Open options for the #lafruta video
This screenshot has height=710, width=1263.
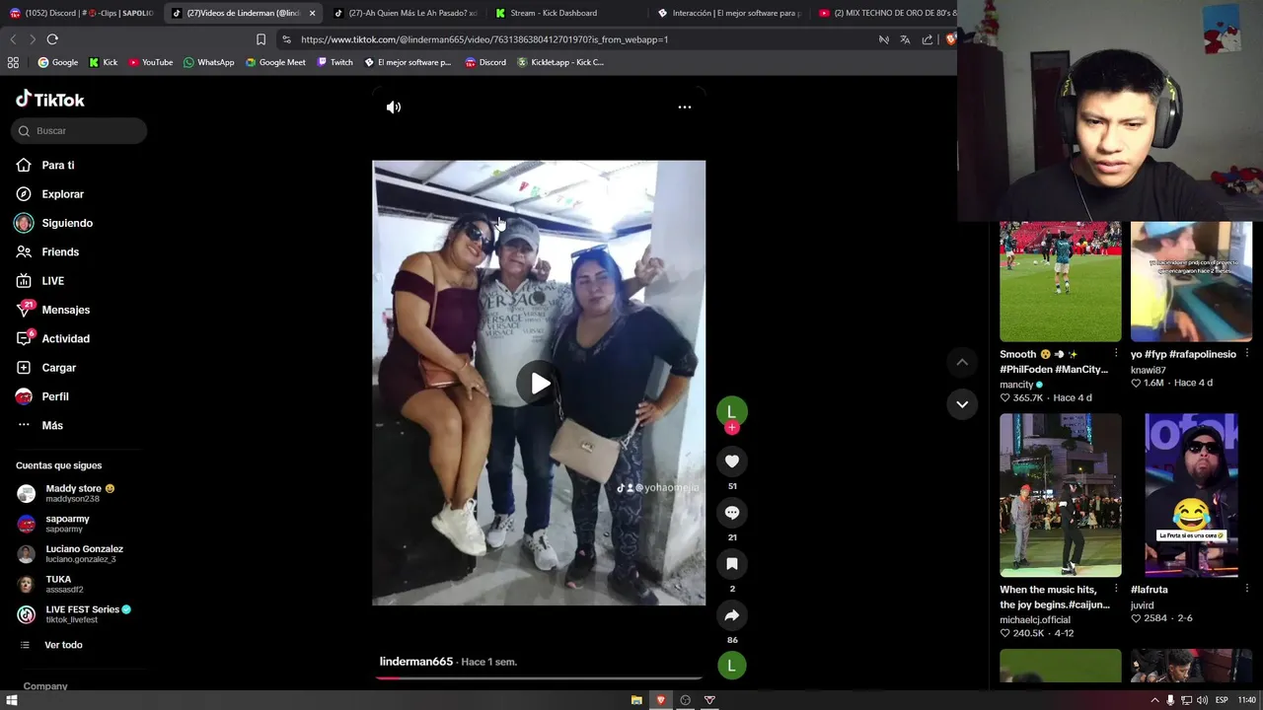tap(1247, 590)
